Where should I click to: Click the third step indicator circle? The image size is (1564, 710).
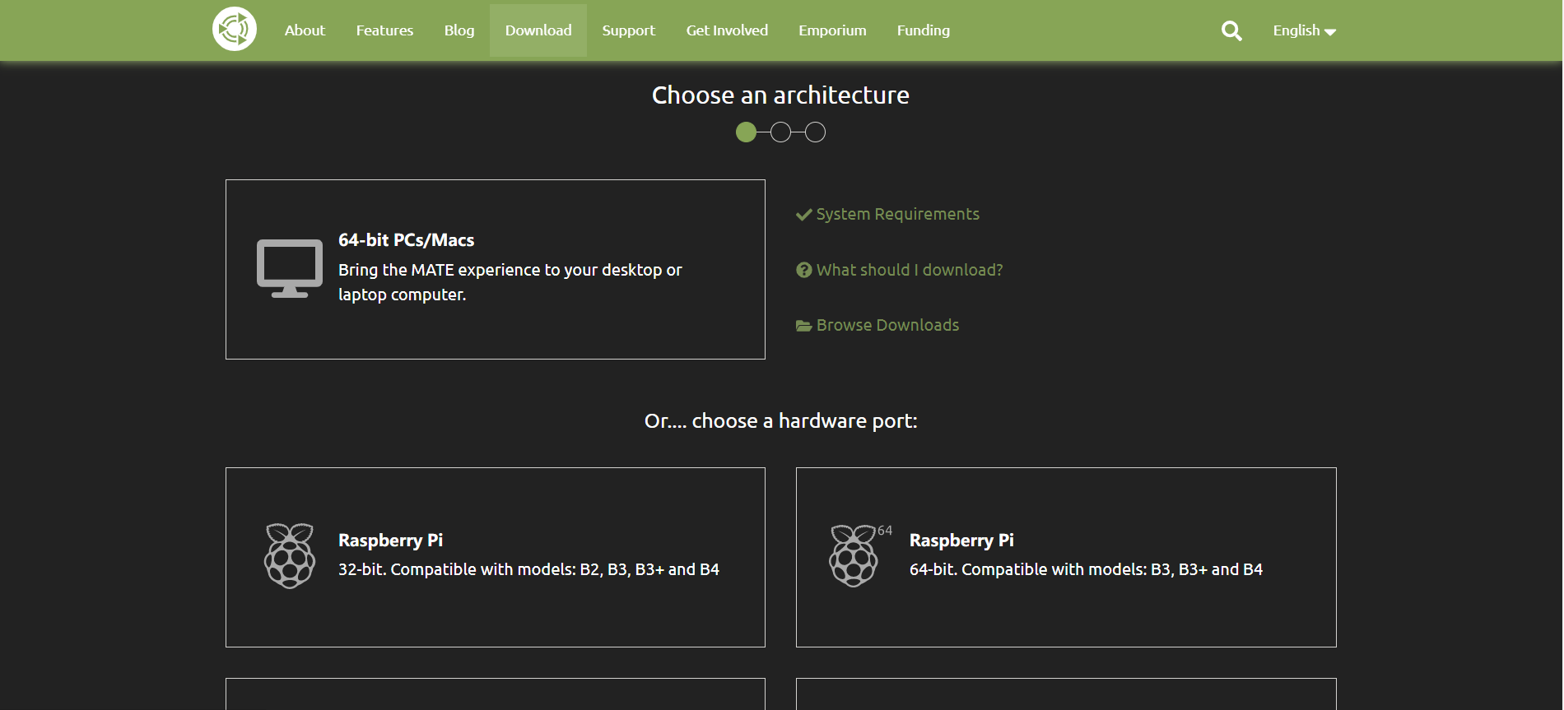coord(815,132)
